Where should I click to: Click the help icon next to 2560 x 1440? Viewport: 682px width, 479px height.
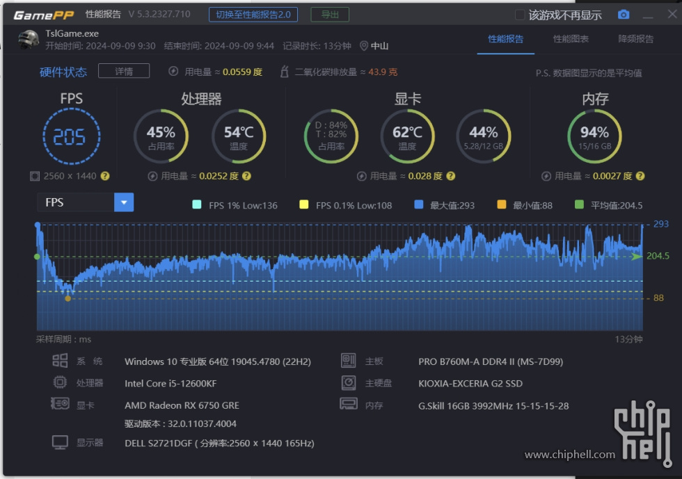(x=105, y=176)
